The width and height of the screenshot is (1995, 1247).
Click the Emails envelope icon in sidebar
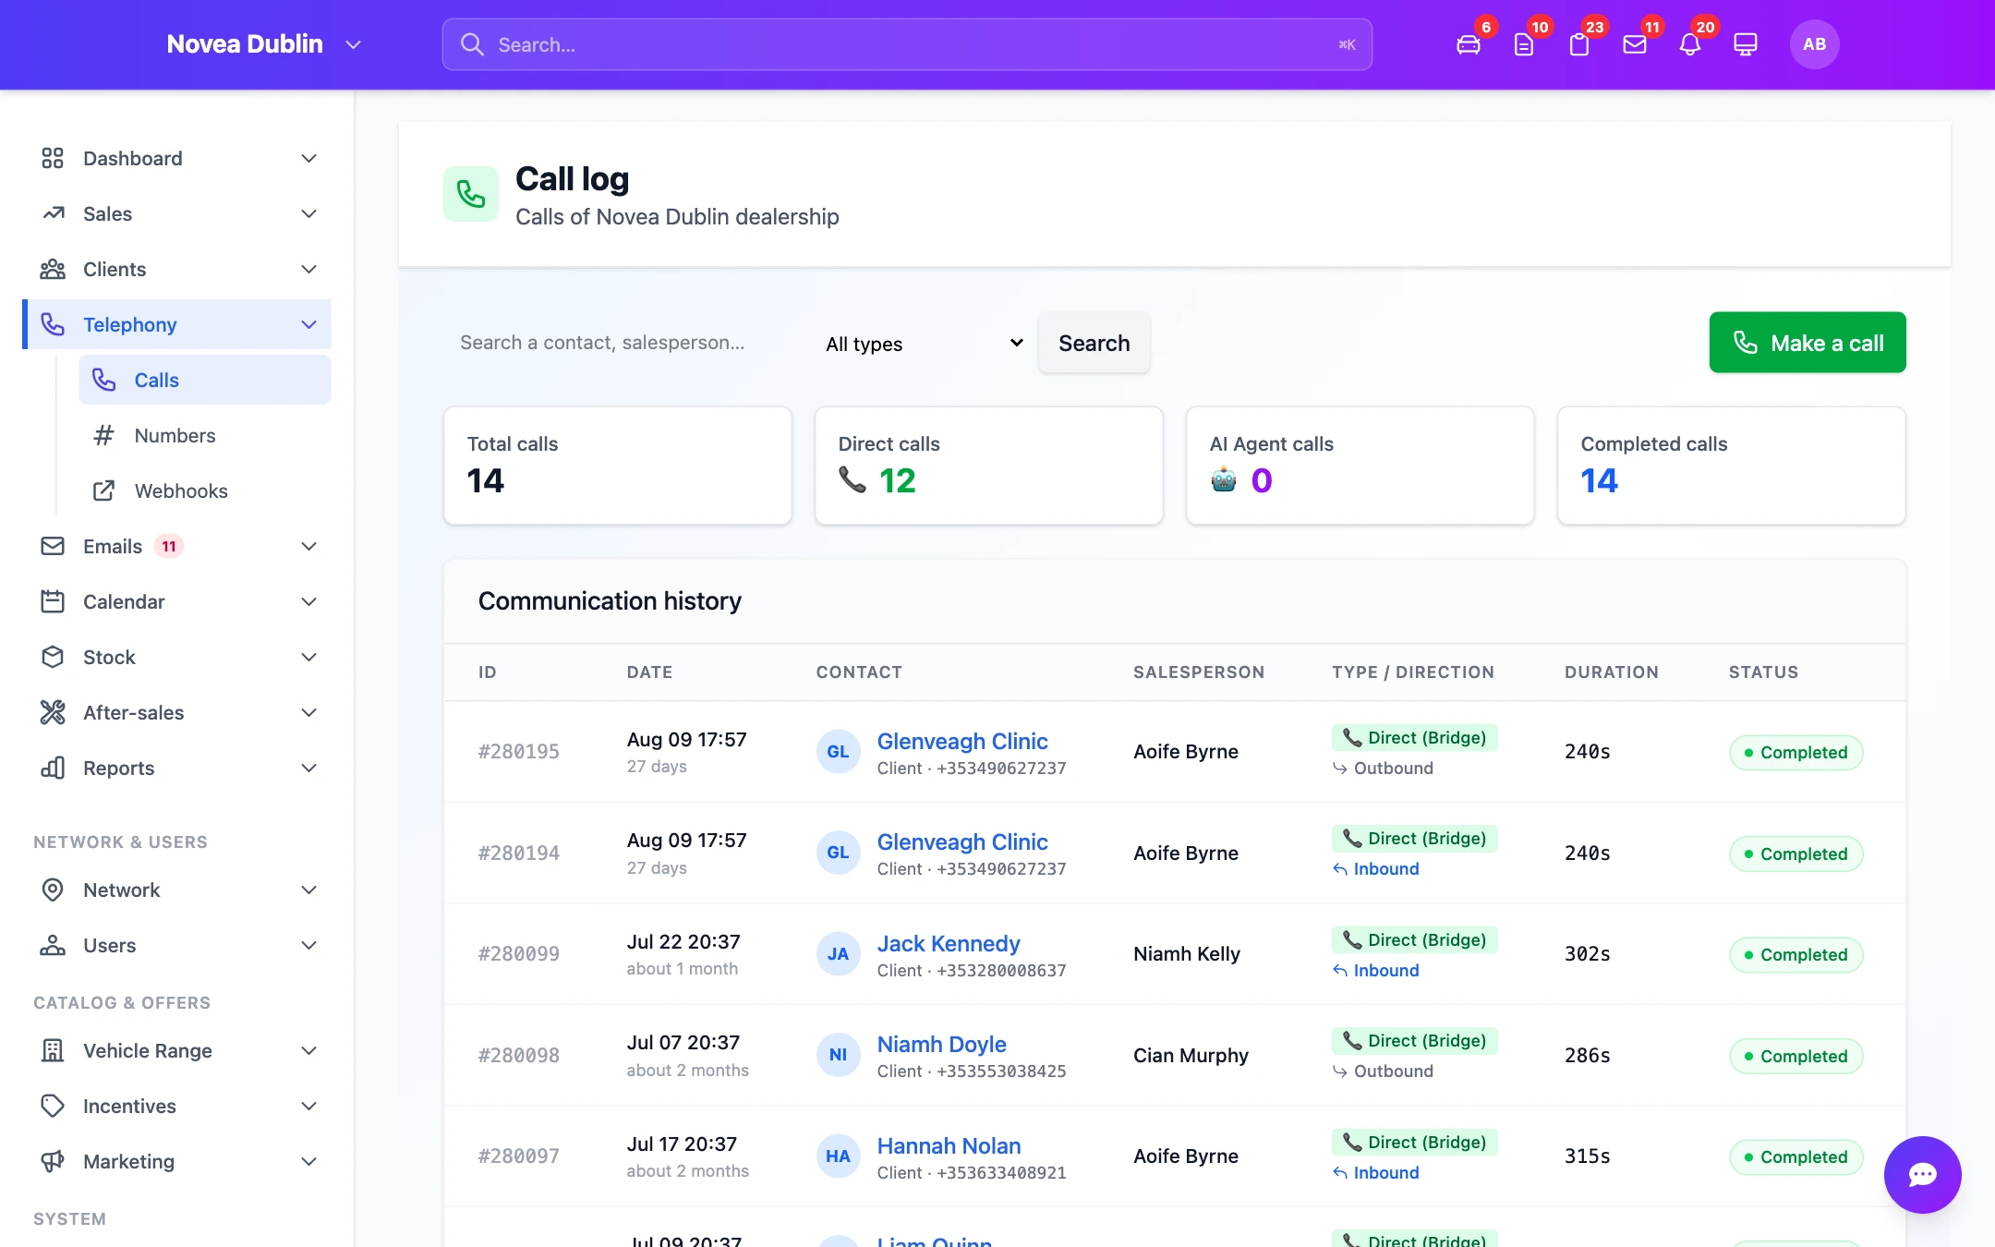pyautogui.click(x=53, y=546)
